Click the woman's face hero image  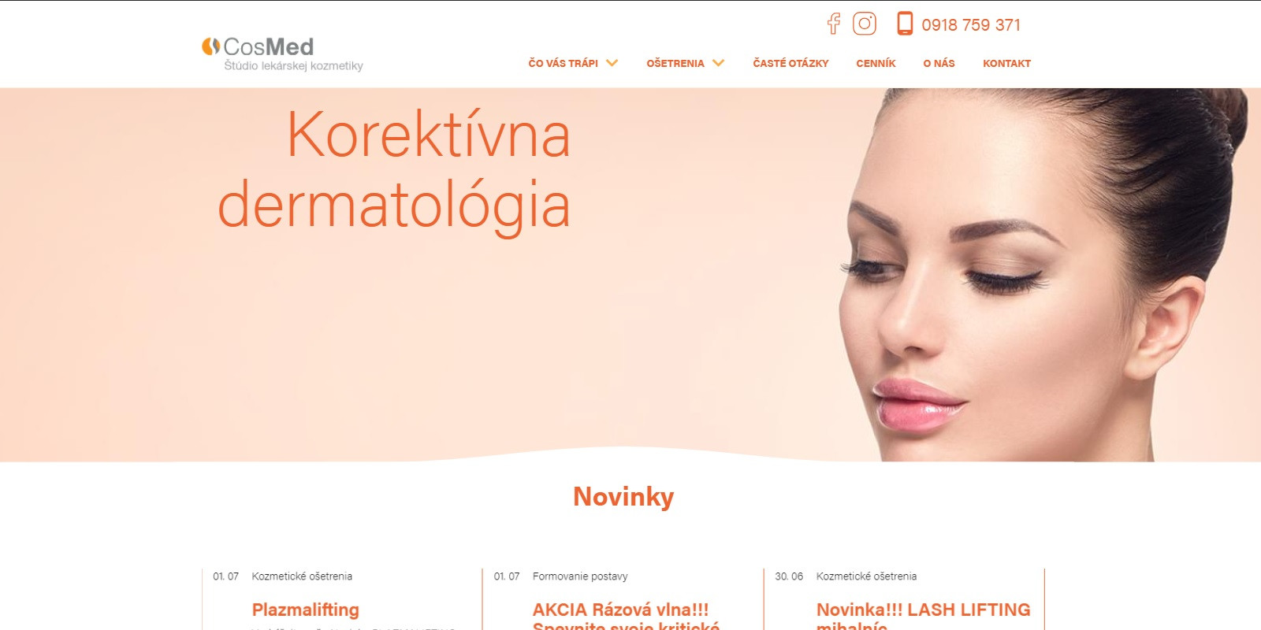1040,274
